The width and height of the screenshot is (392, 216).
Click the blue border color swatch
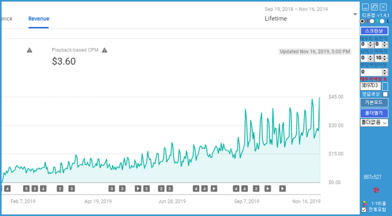(385, 87)
